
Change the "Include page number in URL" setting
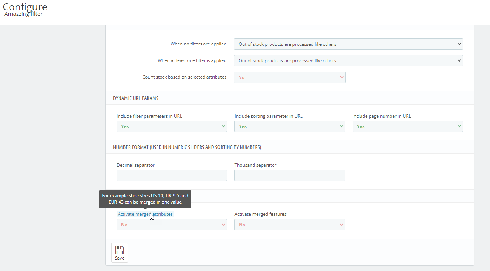[407, 126]
